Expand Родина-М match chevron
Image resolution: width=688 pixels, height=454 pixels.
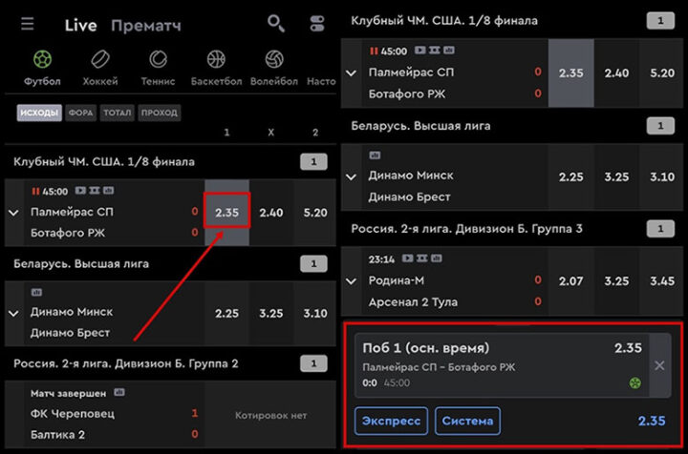pyautogui.click(x=351, y=281)
